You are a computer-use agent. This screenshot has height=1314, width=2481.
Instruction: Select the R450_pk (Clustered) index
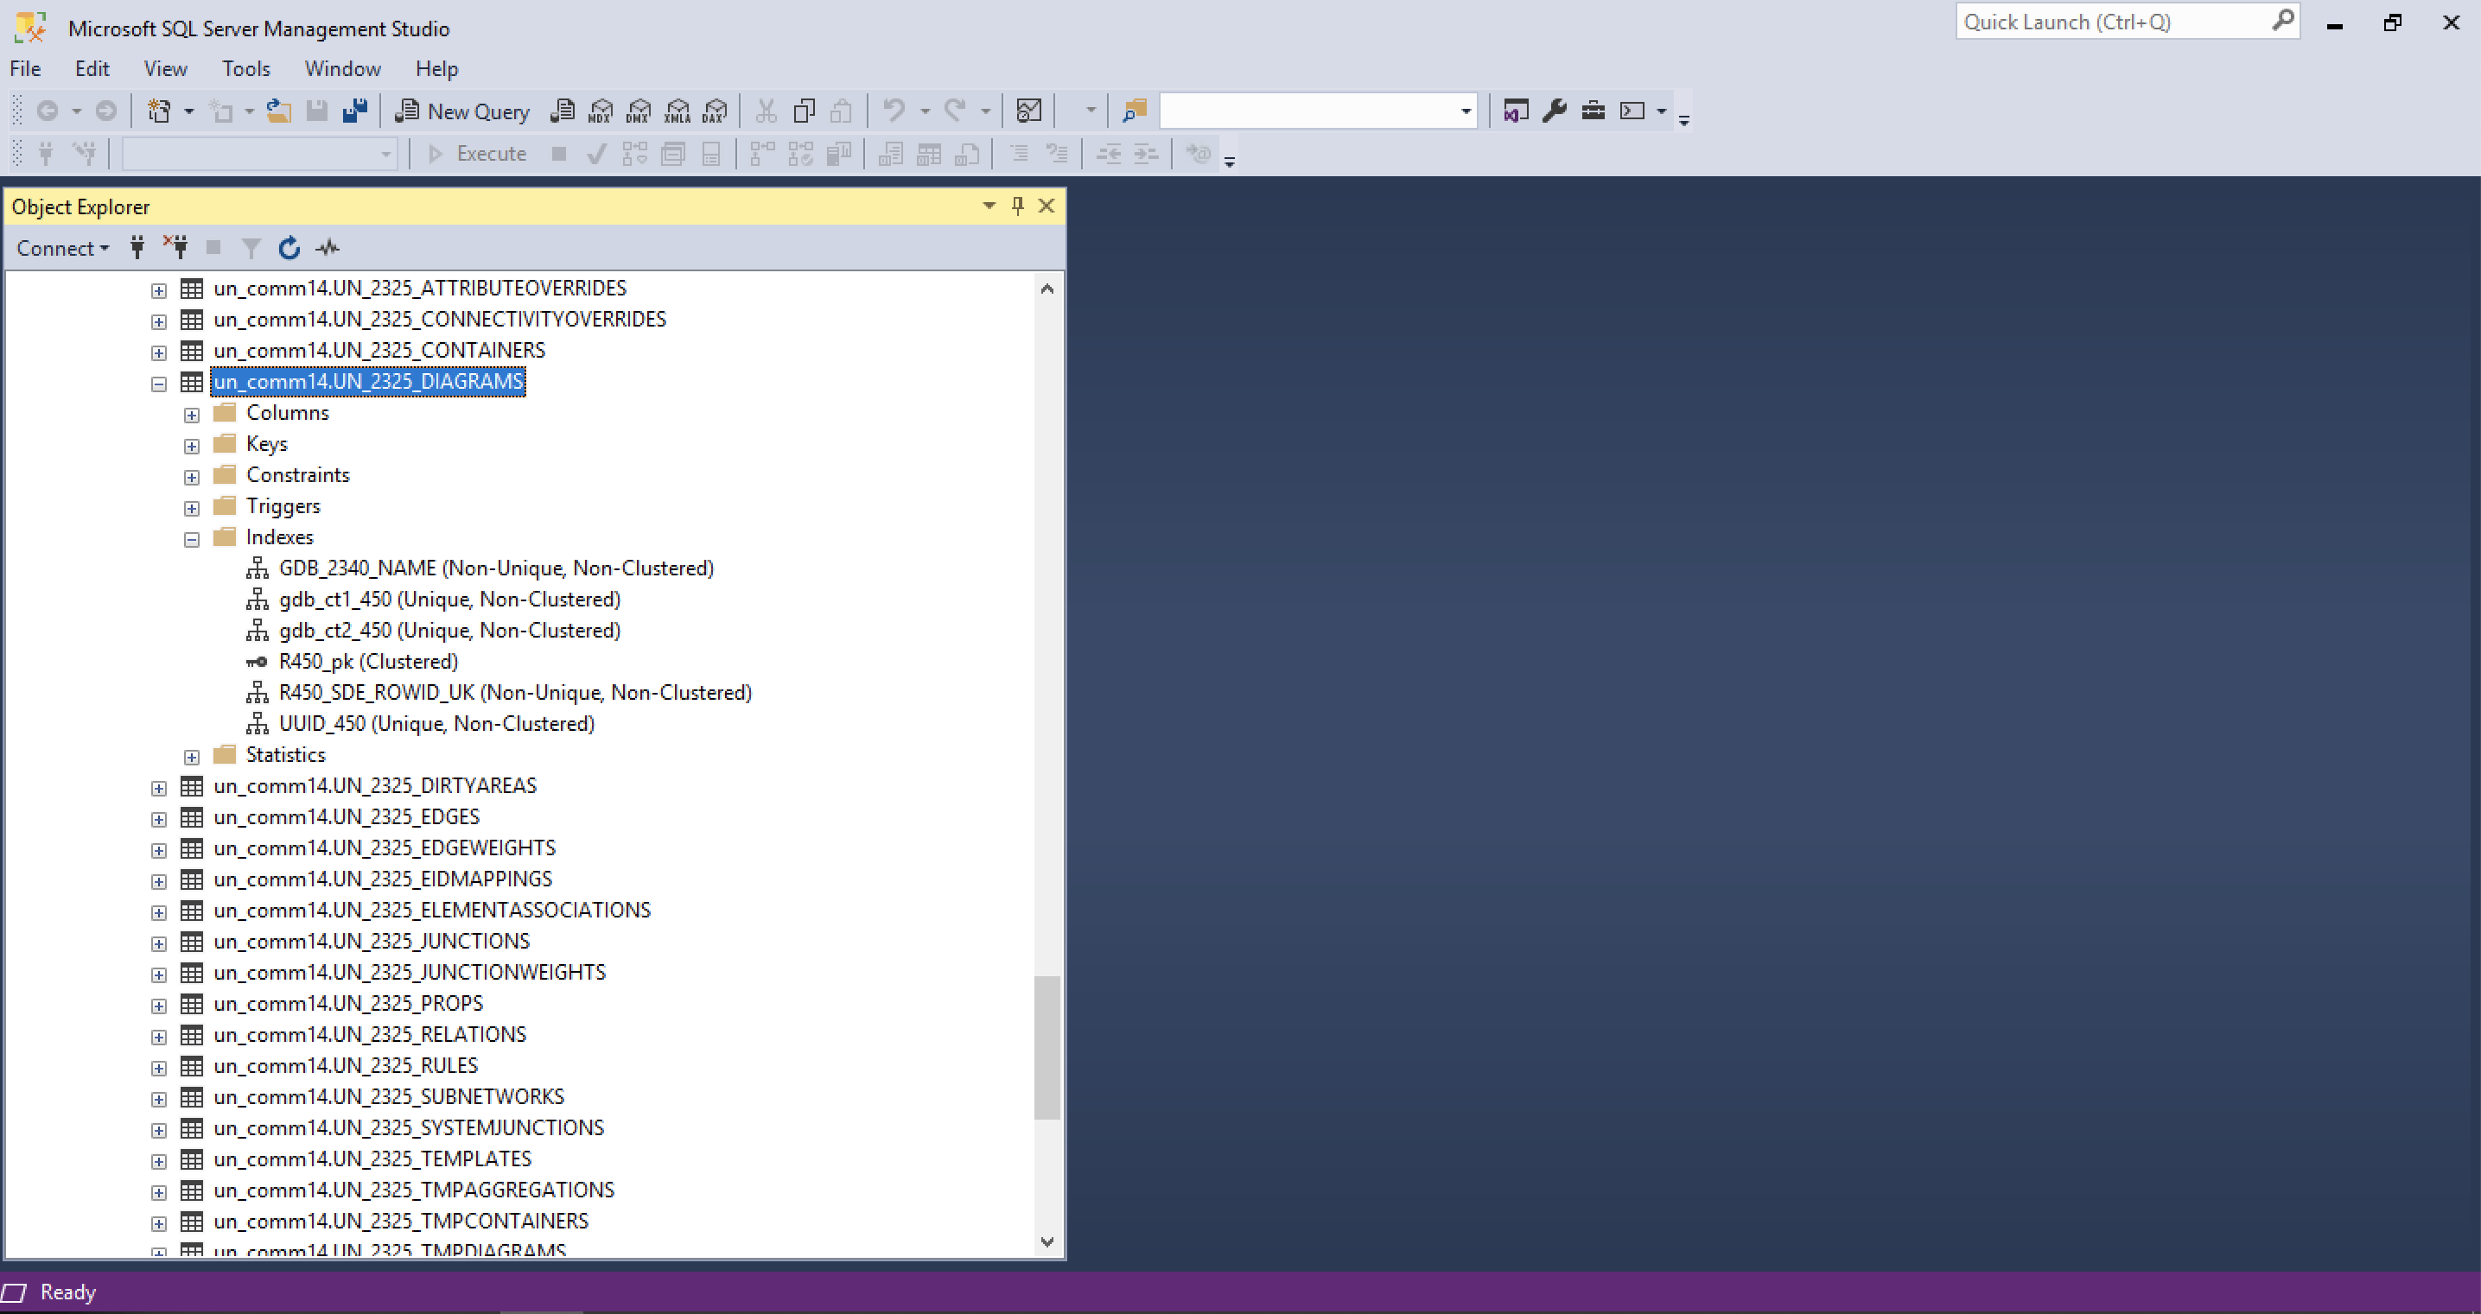pos(368,663)
